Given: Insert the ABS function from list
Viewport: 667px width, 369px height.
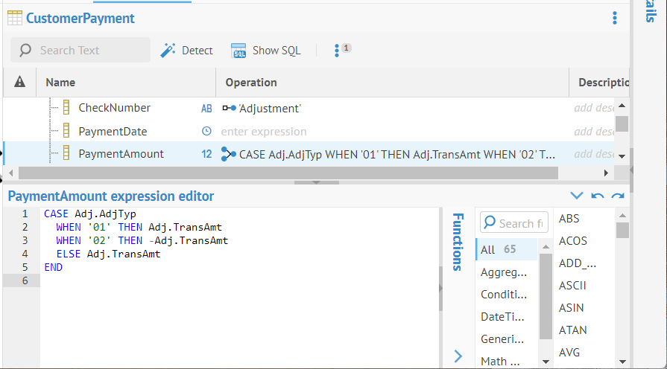Looking at the screenshot, I should (569, 219).
